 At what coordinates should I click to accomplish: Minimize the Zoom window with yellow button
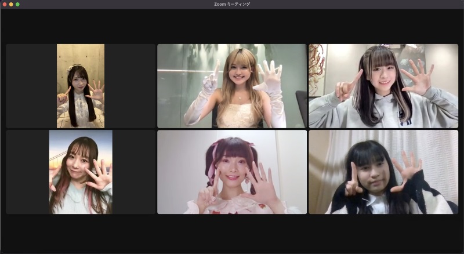(10, 4)
